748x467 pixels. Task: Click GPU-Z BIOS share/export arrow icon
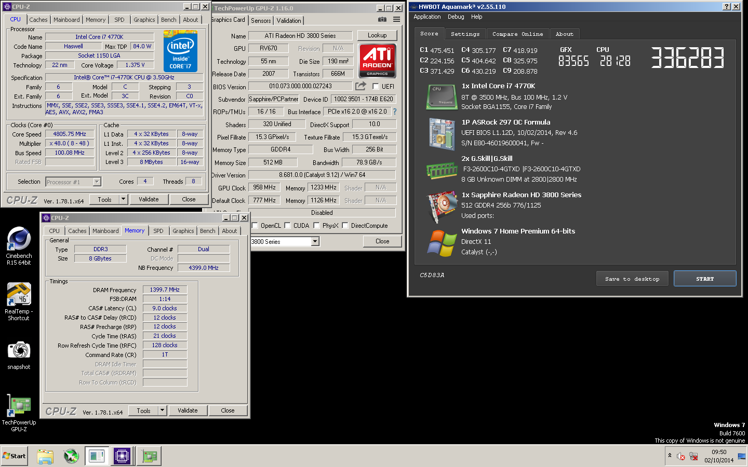(360, 86)
